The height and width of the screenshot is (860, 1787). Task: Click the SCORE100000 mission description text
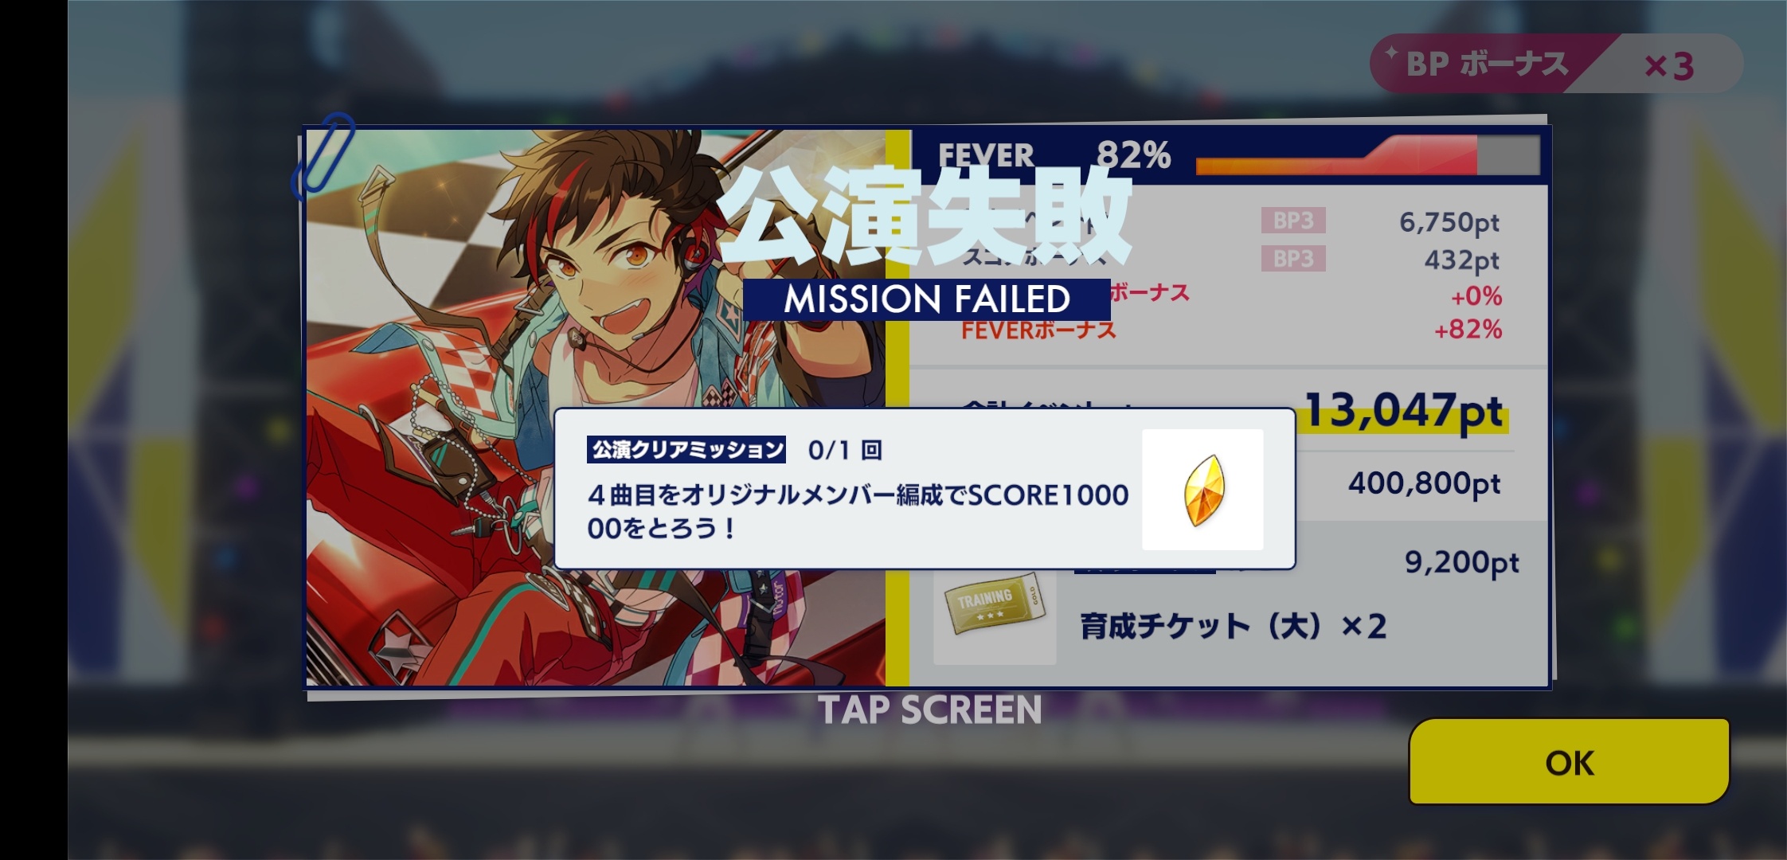858,511
